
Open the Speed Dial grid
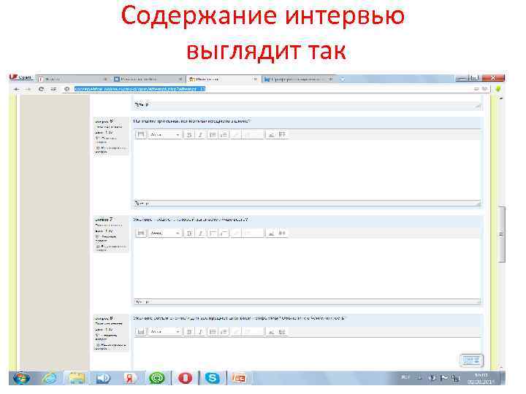point(53,89)
